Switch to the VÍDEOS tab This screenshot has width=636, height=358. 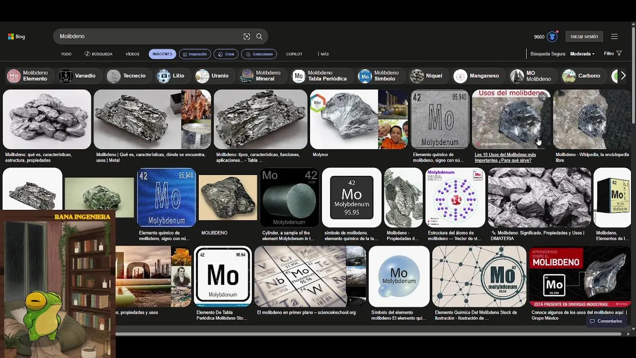[x=132, y=54]
